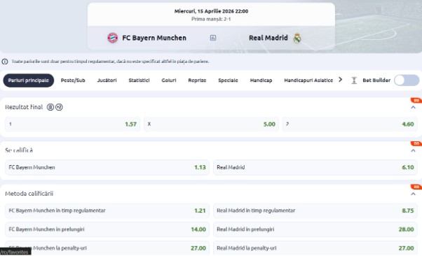The height and width of the screenshot is (256, 422).
Task: Open the Goluri tab
Action: pyautogui.click(x=169, y=80)
